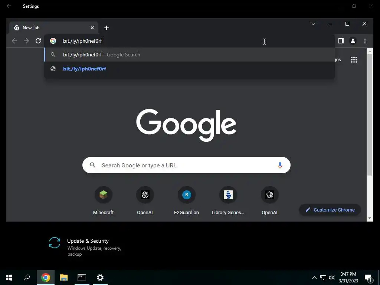
Task: Open the Chrome profile avatar icon
Action: [353, 41]
